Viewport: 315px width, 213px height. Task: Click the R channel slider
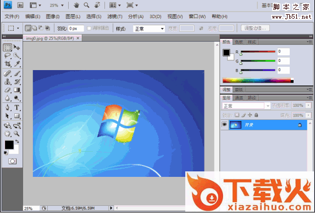click(x=258, y=51)
